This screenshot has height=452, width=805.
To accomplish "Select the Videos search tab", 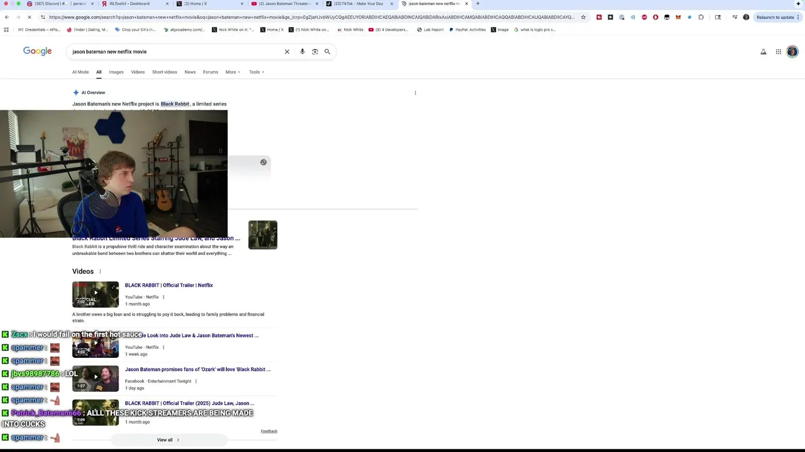I will pyautogui.click(x=138, y=72).
